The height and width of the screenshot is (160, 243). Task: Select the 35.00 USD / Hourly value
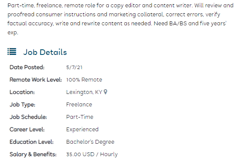(x=92, y=154)
